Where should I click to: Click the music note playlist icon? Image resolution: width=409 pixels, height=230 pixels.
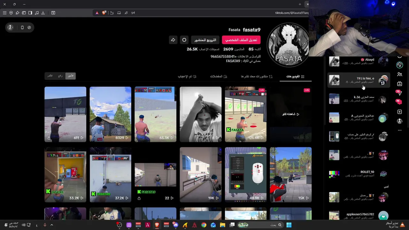point(36,13)
